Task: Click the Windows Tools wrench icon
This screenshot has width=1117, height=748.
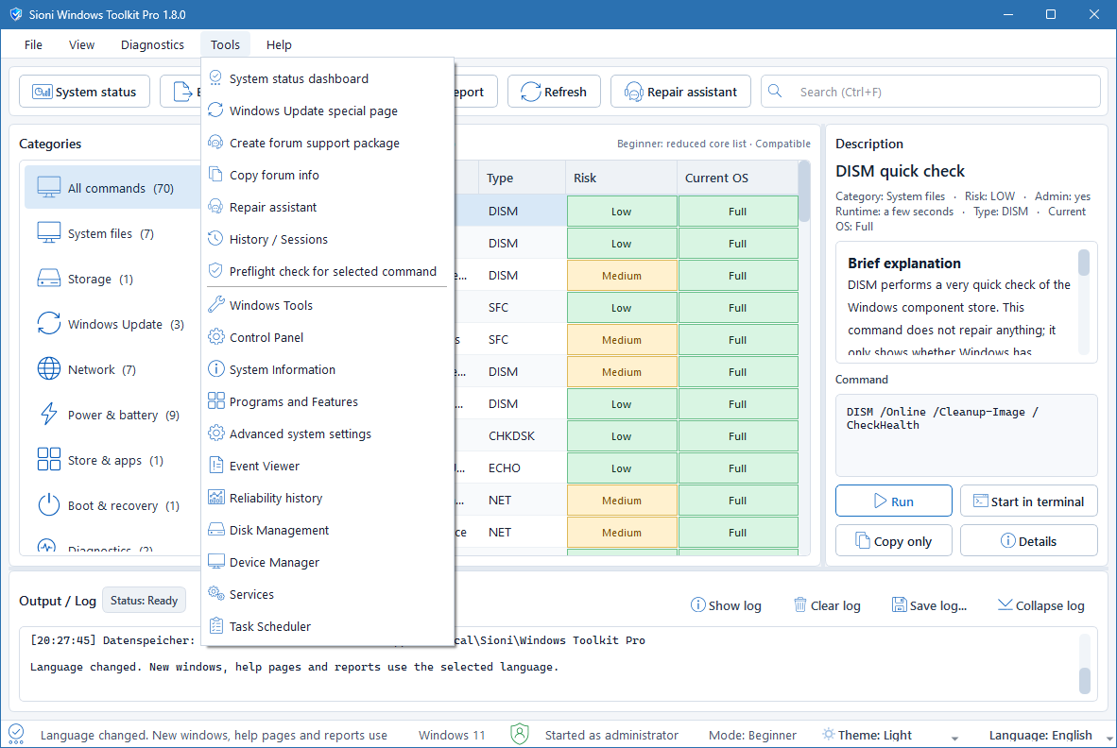Action: (x=215, y=305)
